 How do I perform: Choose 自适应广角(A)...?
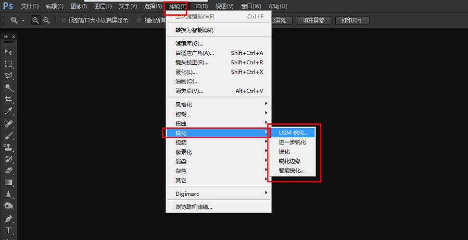coord(218,53)
